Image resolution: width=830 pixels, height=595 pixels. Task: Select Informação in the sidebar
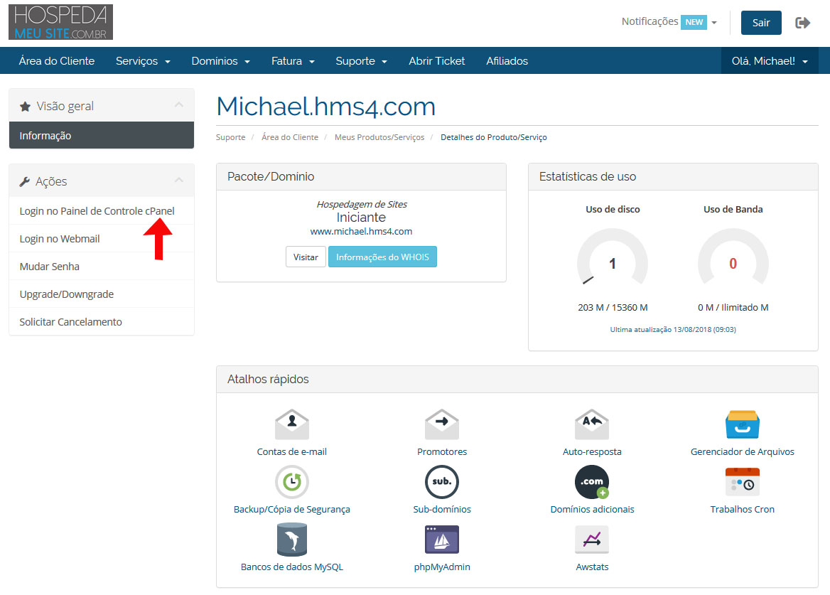tap(102, 136)
